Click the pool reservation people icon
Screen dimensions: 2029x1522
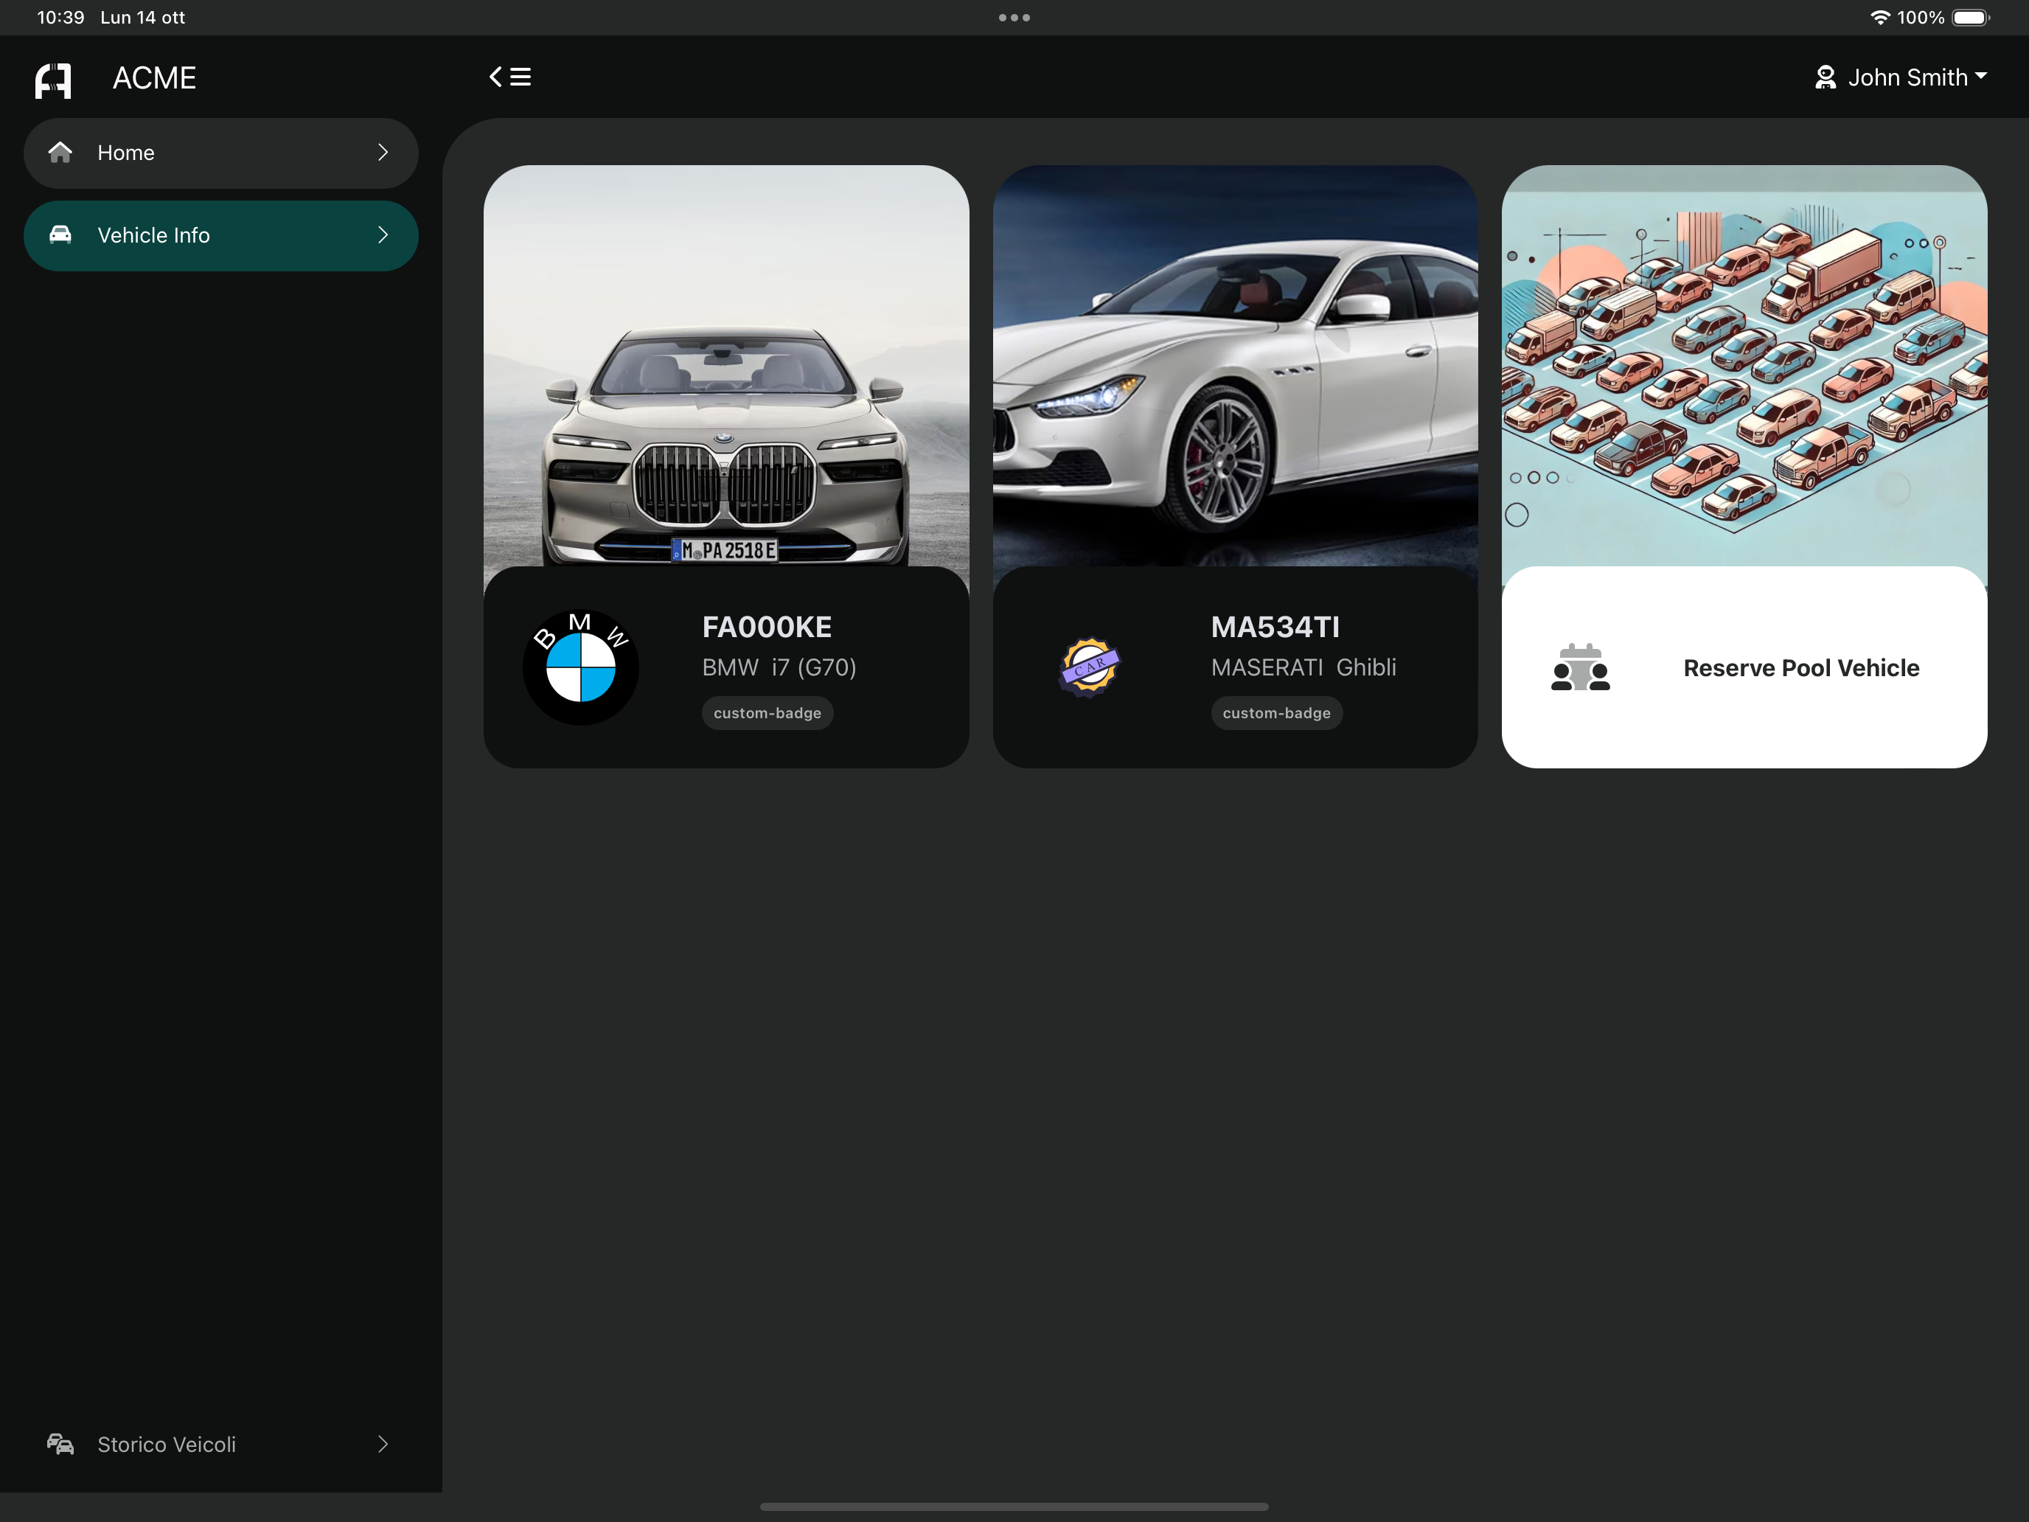pyautogui.click(x=1581, y=667)
